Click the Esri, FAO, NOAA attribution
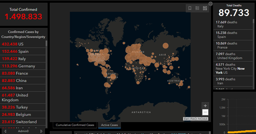 tap(196, 119)
